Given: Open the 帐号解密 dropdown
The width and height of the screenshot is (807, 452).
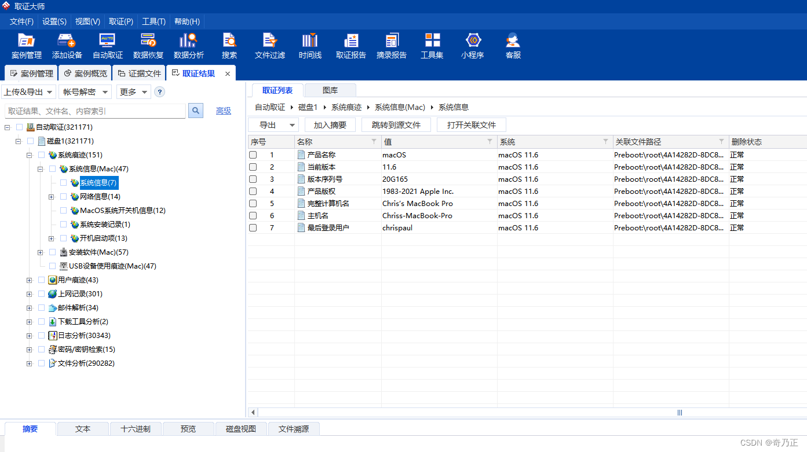Looking at the screenshot, I should (x=85, y=92).
